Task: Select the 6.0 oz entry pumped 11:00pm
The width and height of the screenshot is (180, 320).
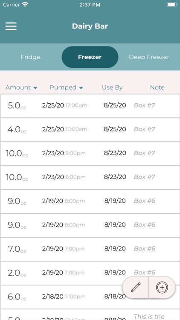Action: [x=90, y=297]
